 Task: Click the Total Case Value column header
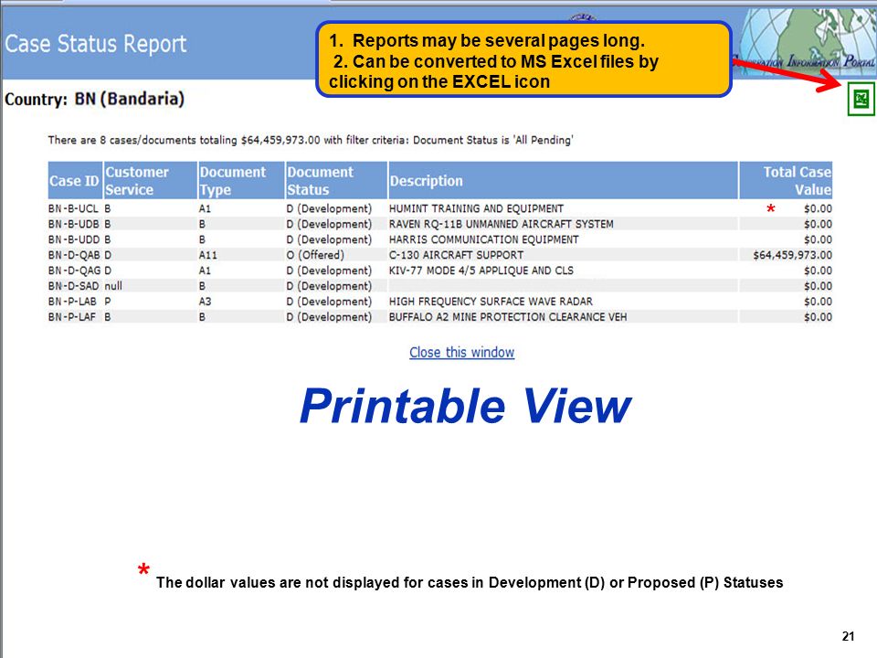point(786,181)
